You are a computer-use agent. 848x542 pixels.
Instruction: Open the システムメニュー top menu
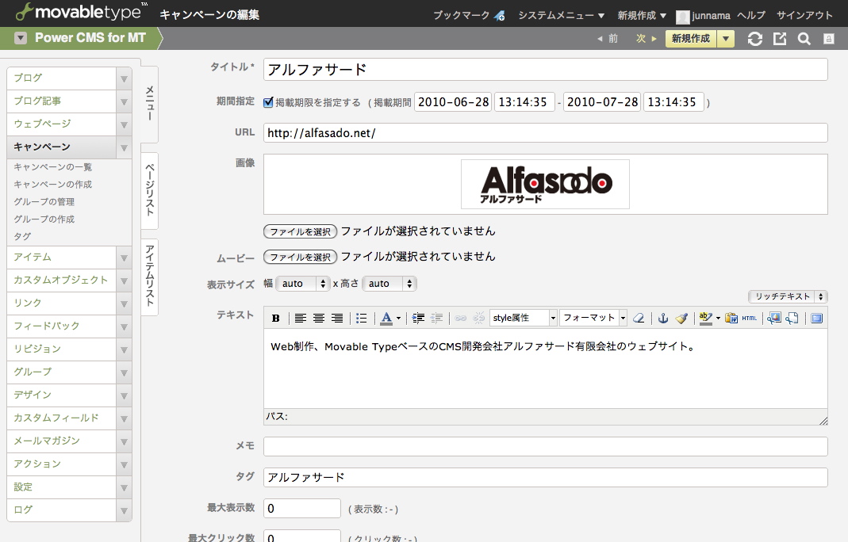[561, 16]
